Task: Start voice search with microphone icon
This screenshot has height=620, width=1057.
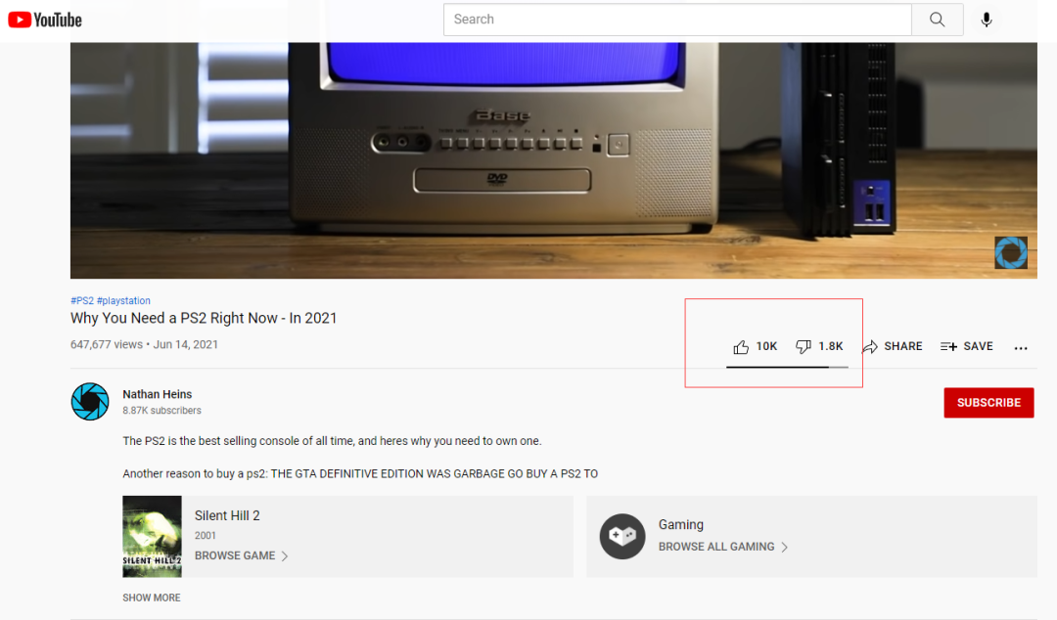Action: point(987,20)
